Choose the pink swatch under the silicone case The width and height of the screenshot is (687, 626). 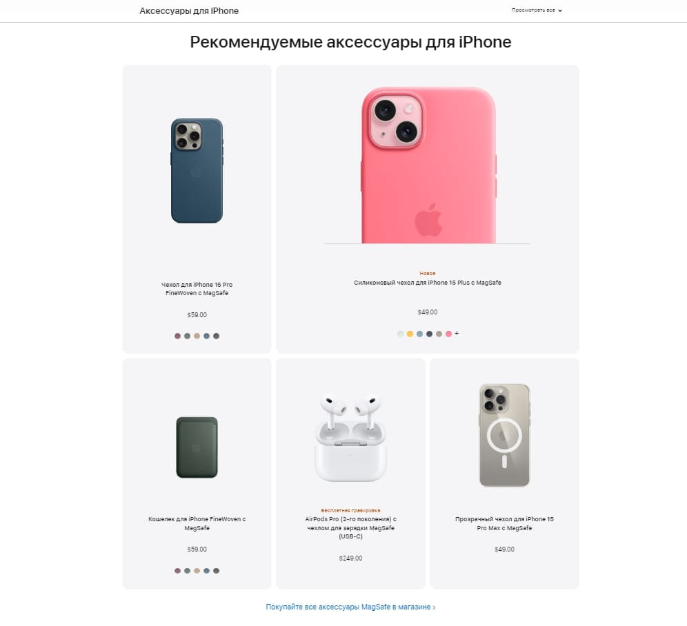448,334
